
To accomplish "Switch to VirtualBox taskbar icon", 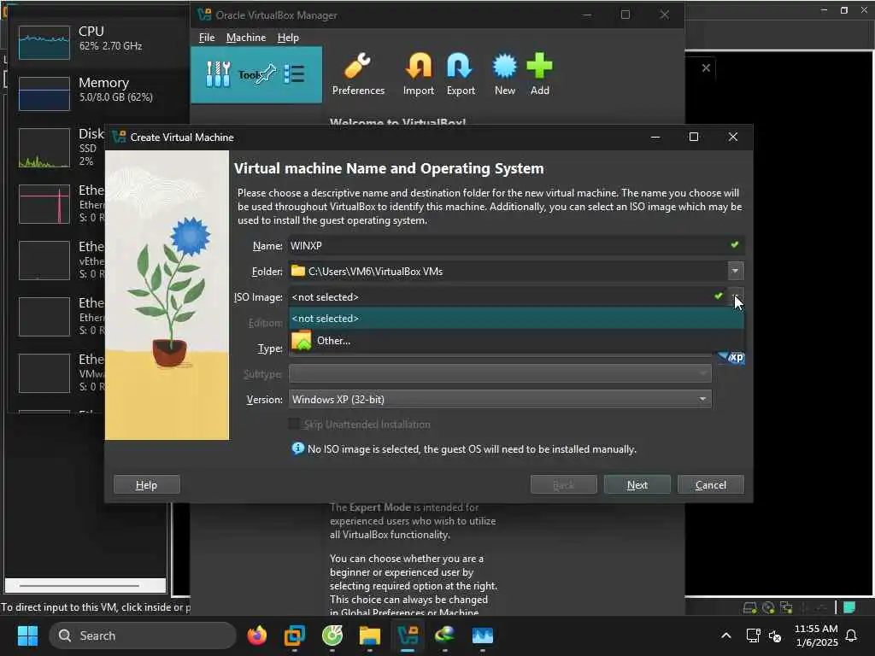I will click(x=408, y=635).
